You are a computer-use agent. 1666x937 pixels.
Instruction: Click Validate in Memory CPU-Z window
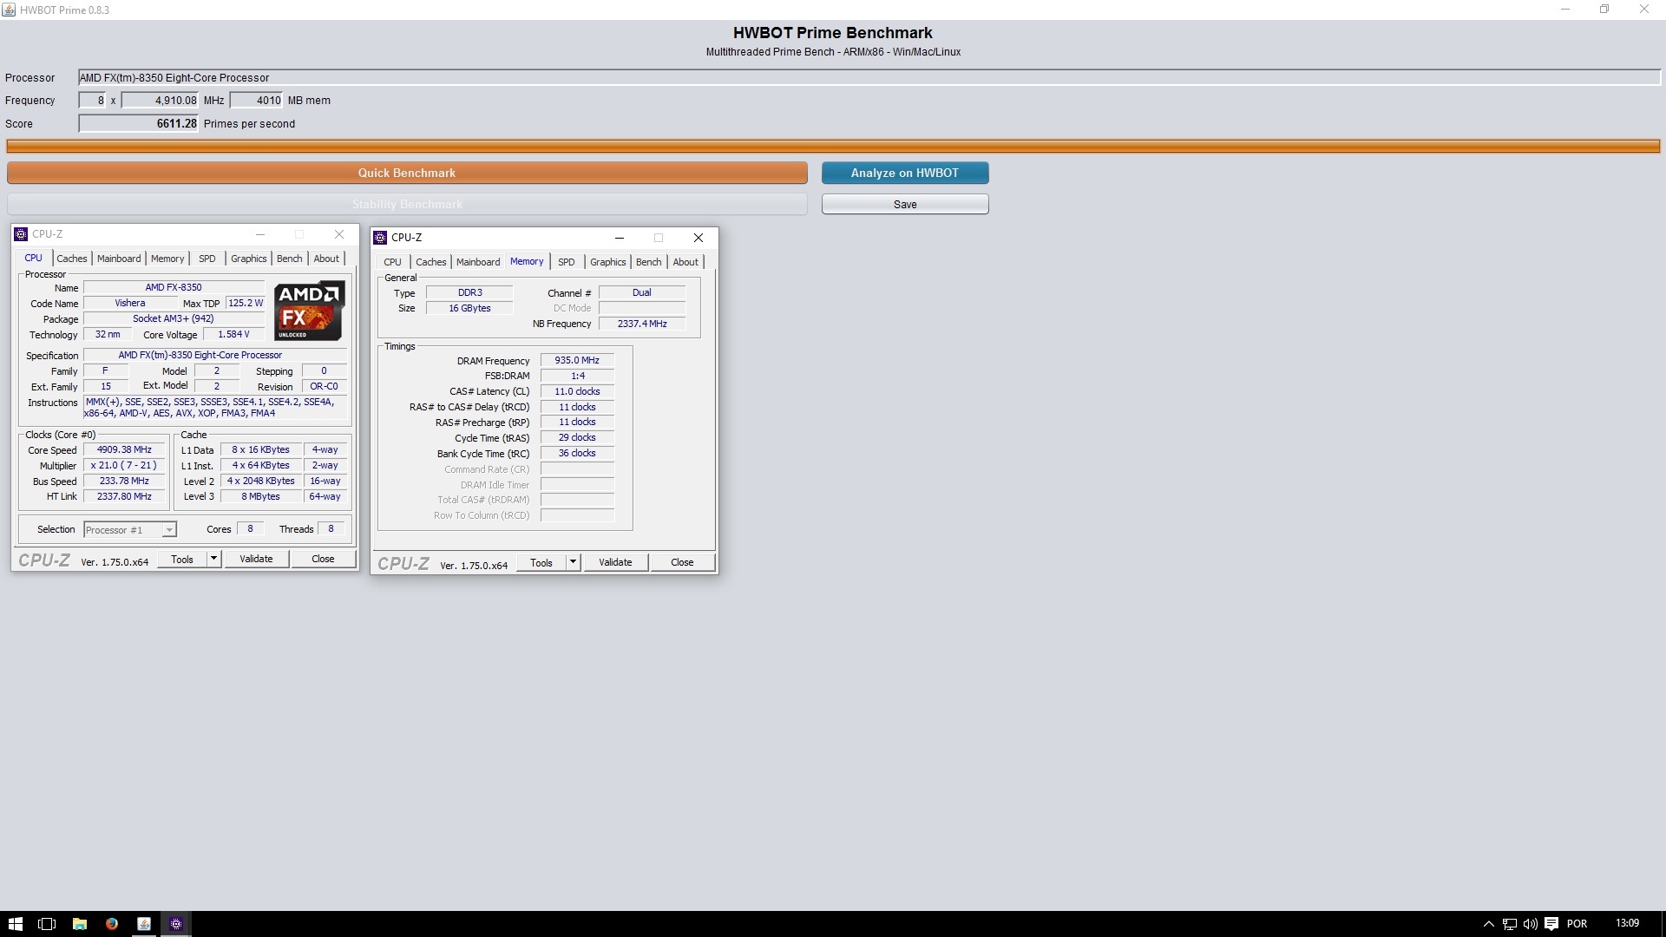[x=615, y=562]
